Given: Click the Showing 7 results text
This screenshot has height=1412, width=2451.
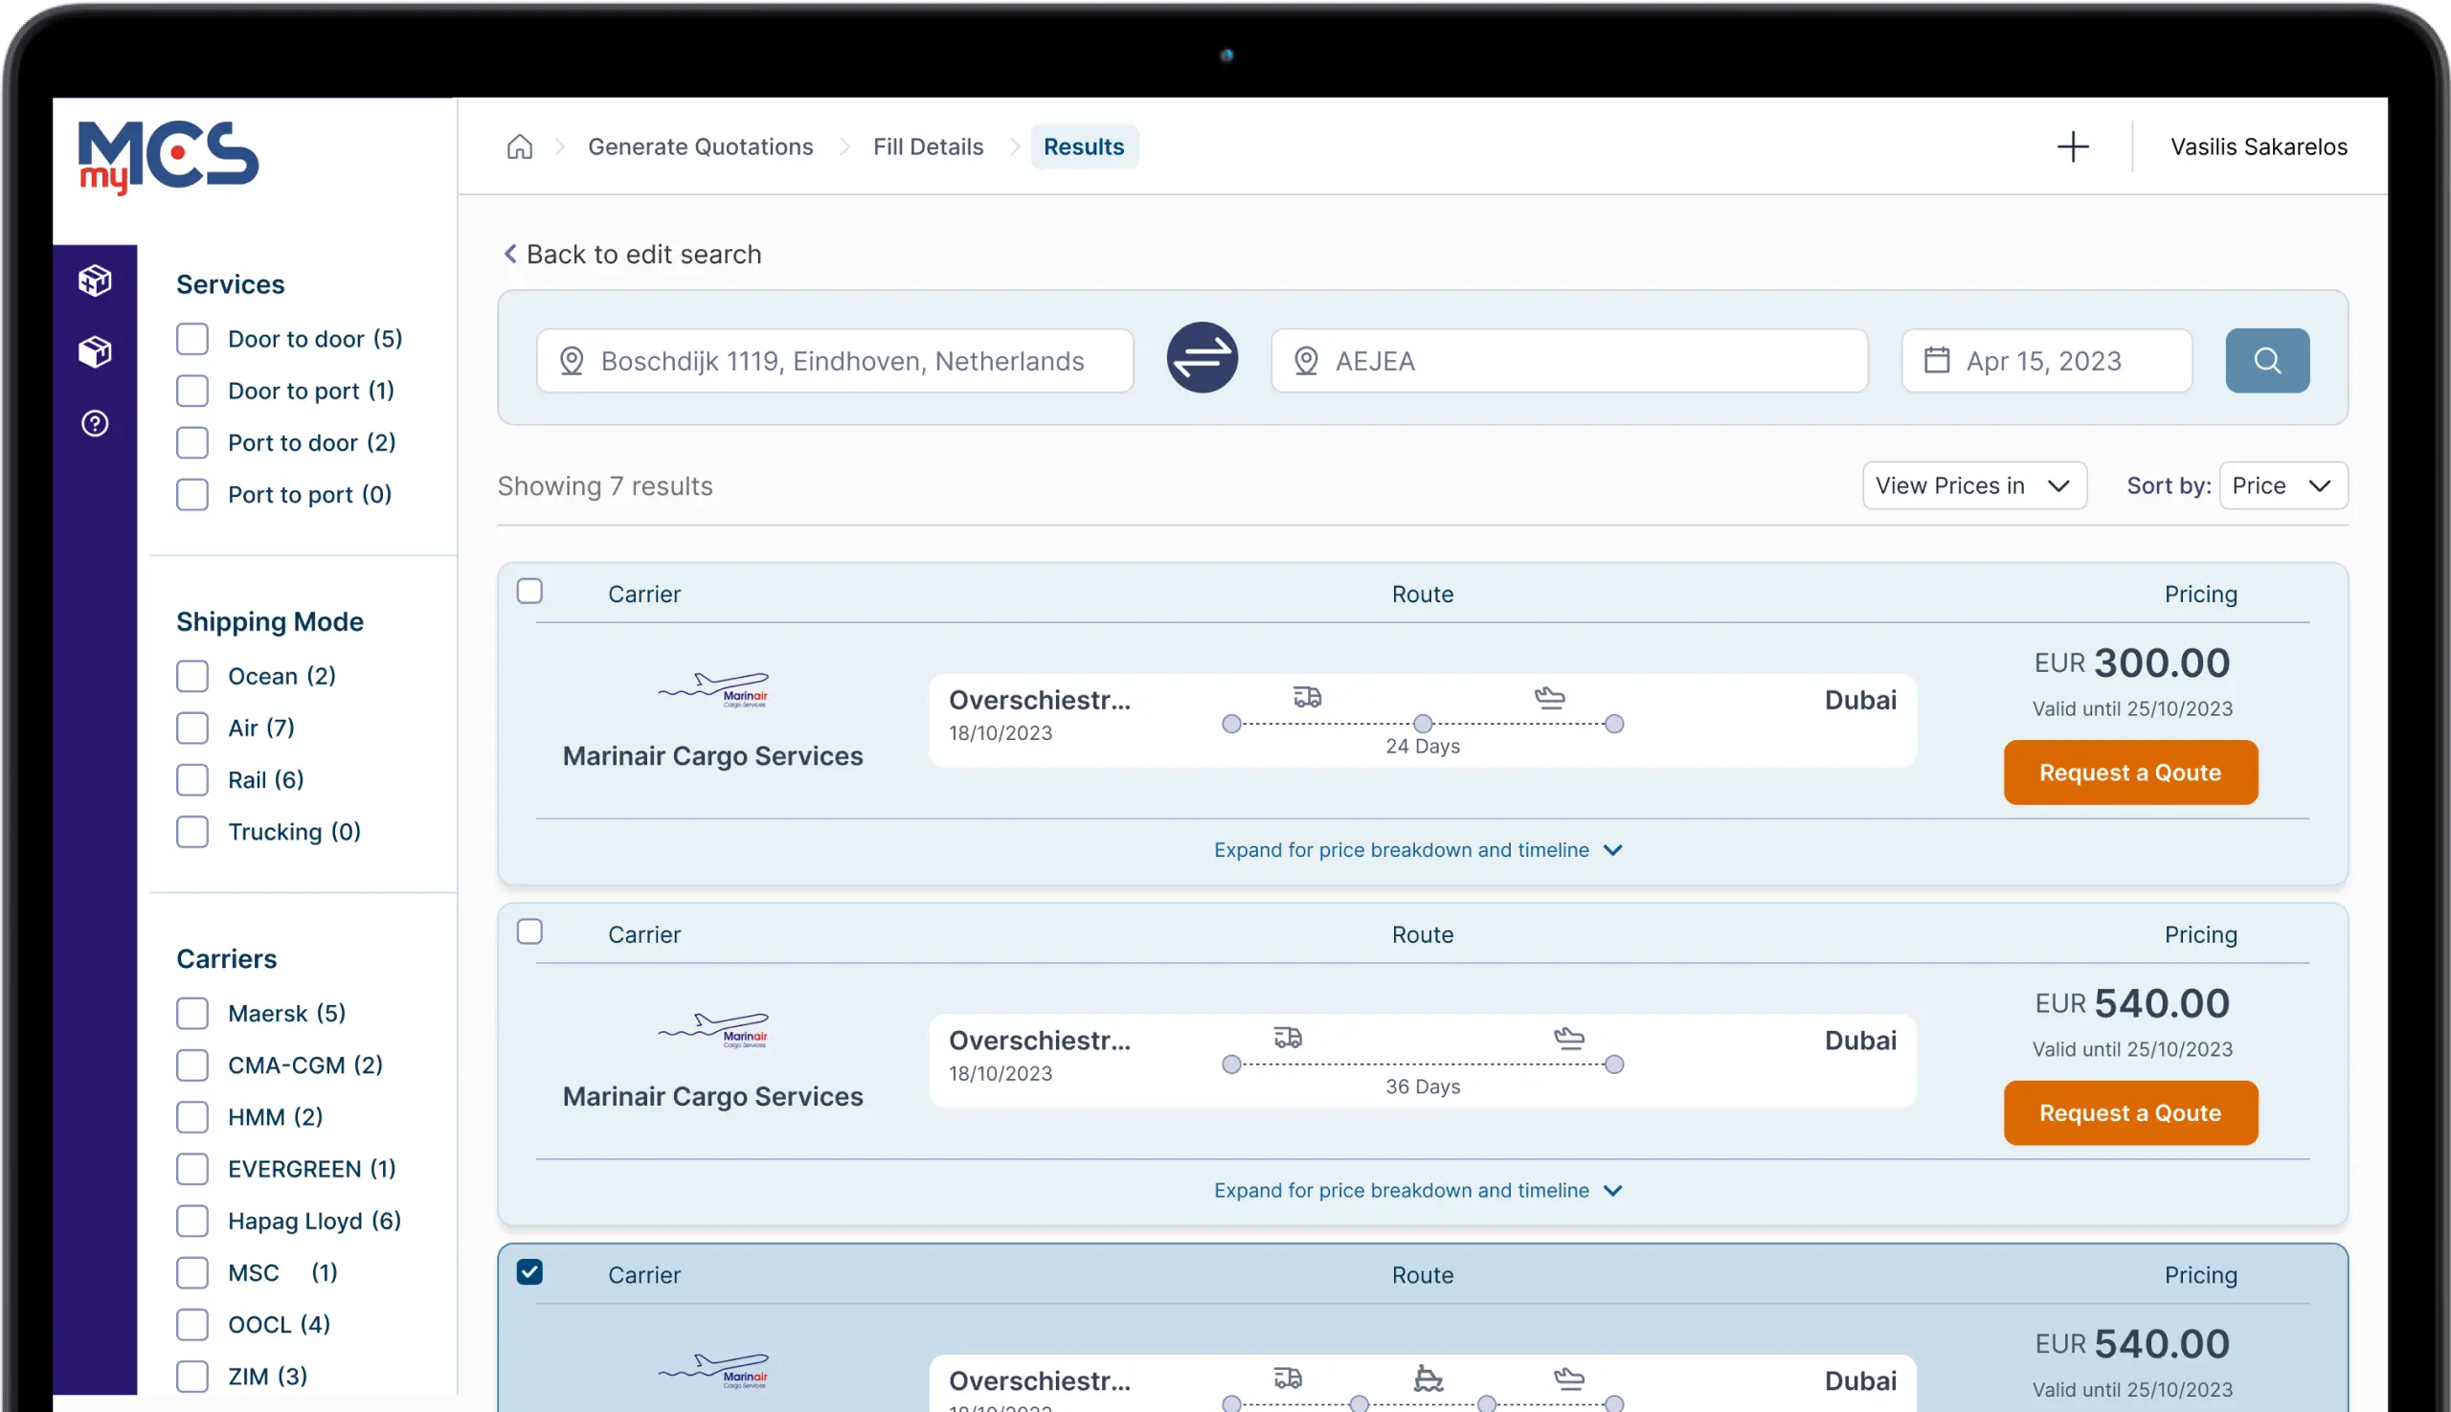Looking at the screenshot, I should pyautogui.click(x=605, y=486).
